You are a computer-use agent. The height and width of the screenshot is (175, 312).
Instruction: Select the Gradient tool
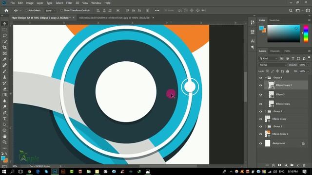tap(4, 95)
